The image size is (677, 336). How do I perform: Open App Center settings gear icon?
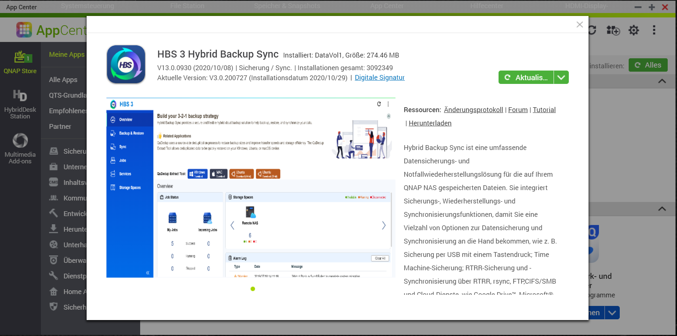[x=634, y=30]
